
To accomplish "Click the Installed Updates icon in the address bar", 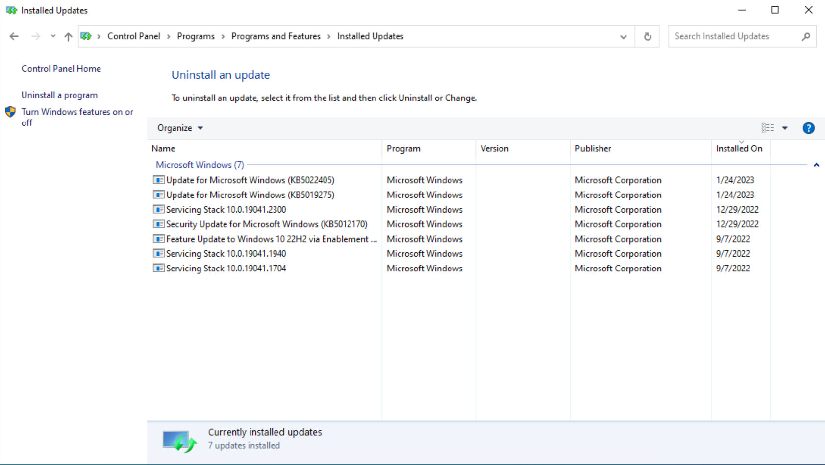I will 86,36.
